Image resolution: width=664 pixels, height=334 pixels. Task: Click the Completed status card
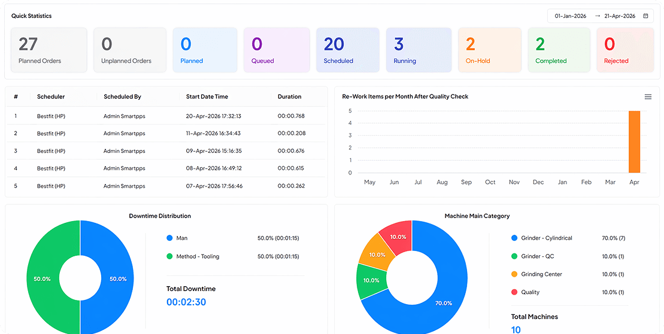(559, 50)
